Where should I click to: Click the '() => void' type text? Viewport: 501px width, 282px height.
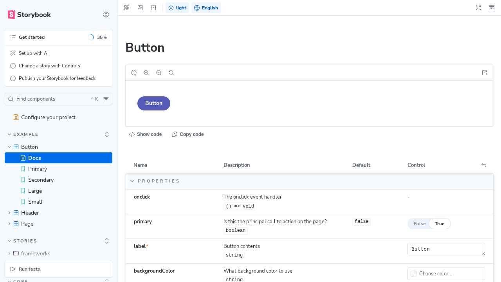240,206
